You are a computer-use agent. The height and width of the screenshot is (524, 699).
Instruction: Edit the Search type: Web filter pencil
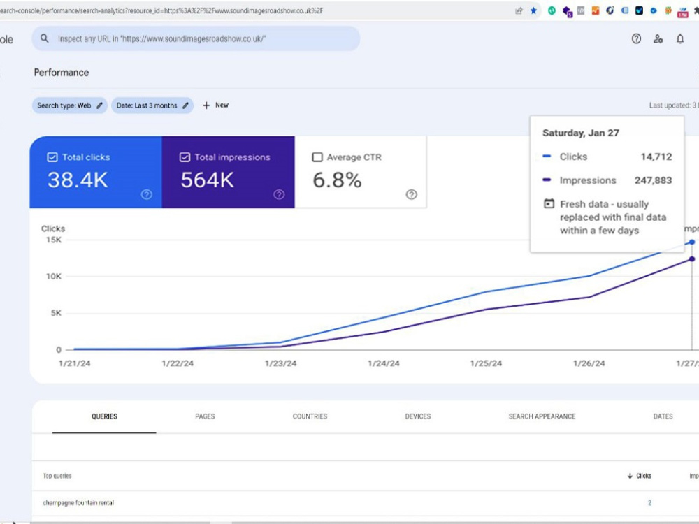99,105
